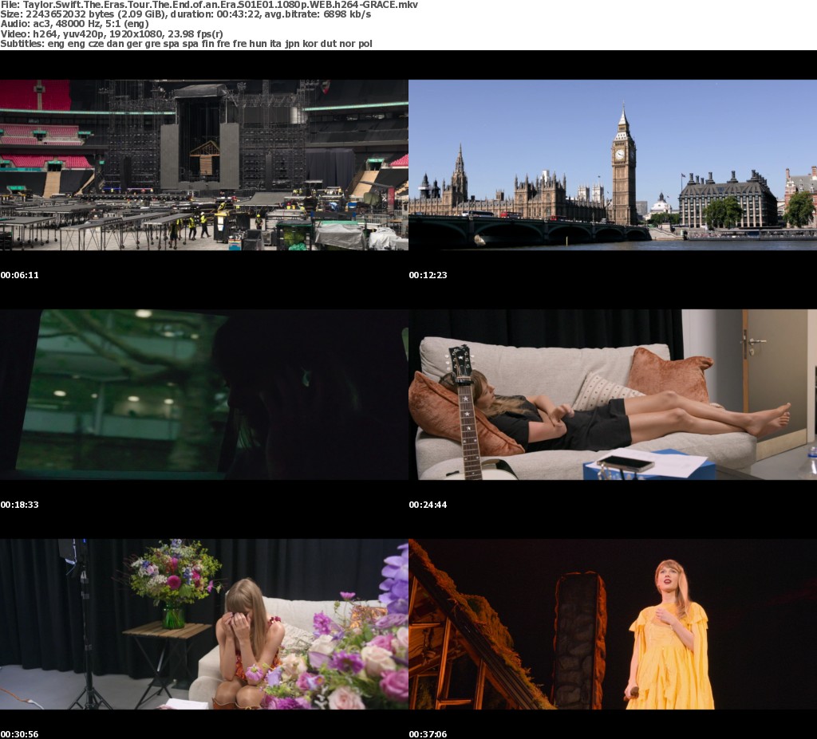This screenshot has height=739, width=817.
Task: Click the guitar headstock beside the sofa
Action: click(460, 363)
